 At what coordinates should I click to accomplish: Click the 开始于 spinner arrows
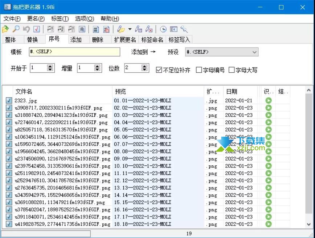click(x=50, y=68)
